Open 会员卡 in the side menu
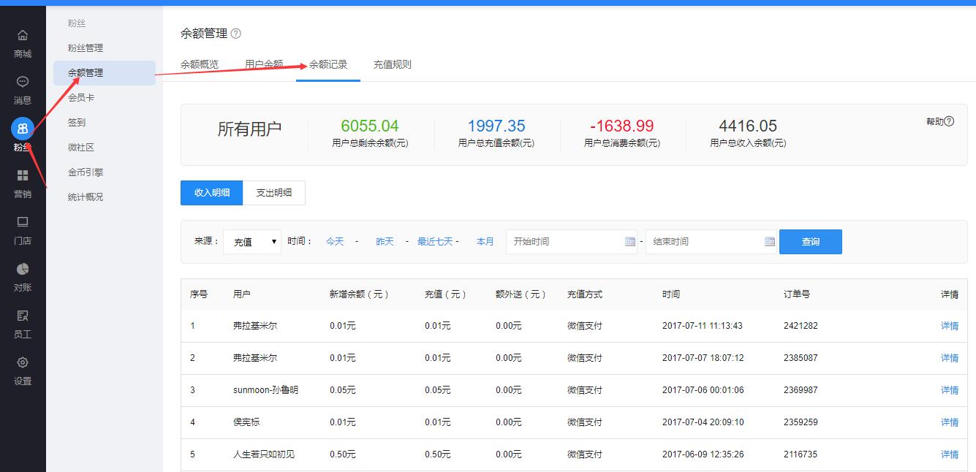The height and width of the screenshot is (472, 976). pyautogui.click(x=81, y=97)
